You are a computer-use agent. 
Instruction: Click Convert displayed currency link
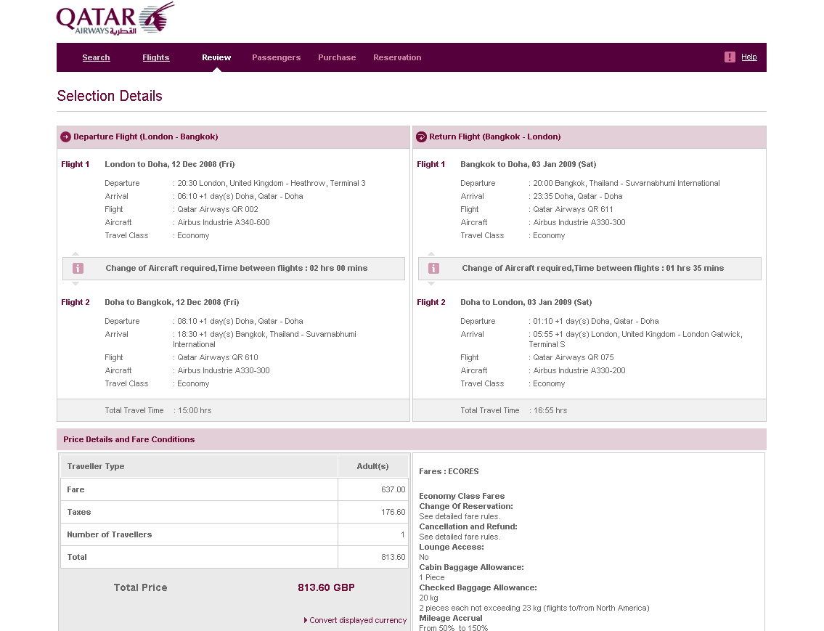click(x=358, y=621)
